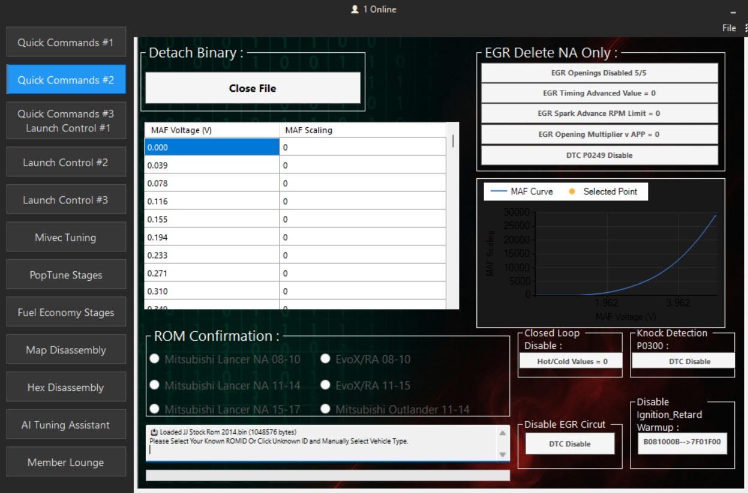Screen dimensions: 748x493
Task: Open the File menu
Action: pyautogui.click(x=729, y=28)
